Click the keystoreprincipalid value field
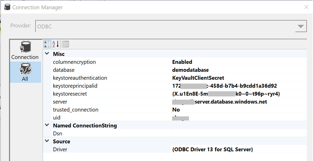Image resolution: width=313 pixels, height=161 pixels. point(224,86)
